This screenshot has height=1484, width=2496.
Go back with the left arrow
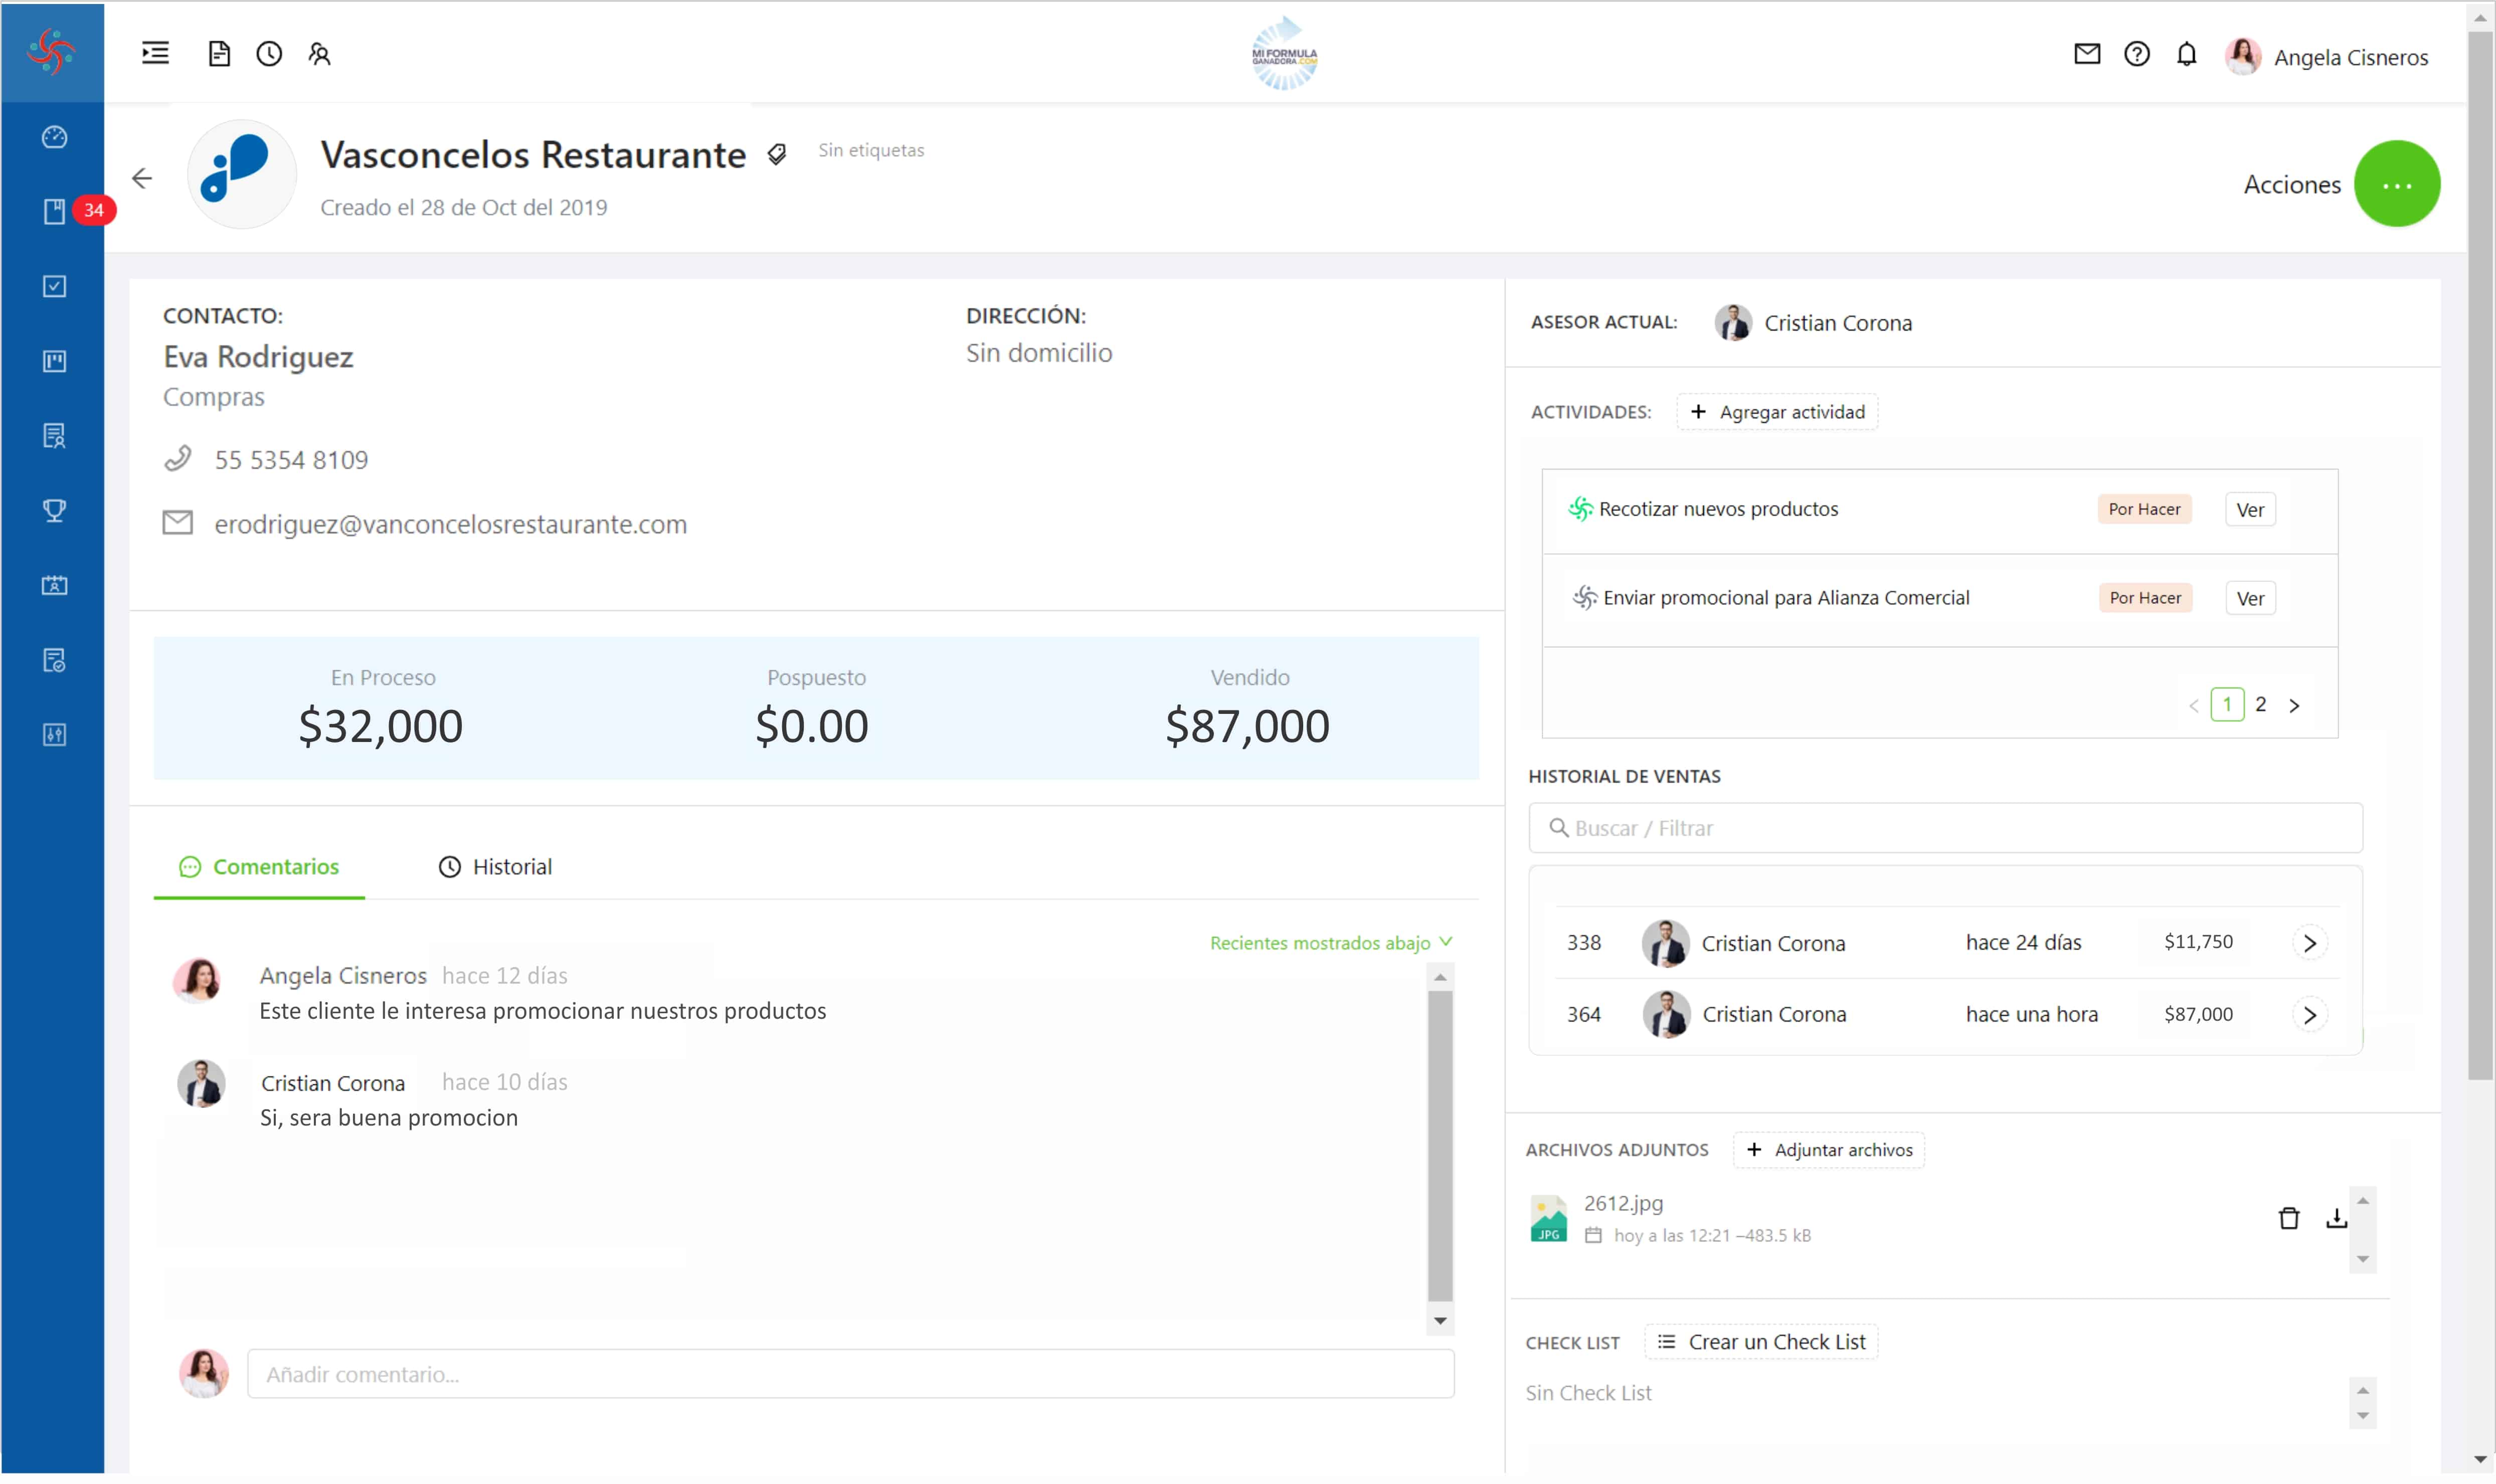tap(142, 178)
